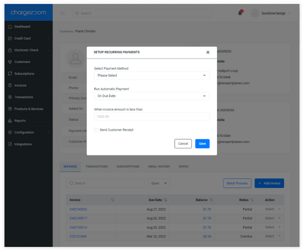The width and height of the screenshot is (304, 251).
Task: Click the Save button
Action: [x=203, y=144]
